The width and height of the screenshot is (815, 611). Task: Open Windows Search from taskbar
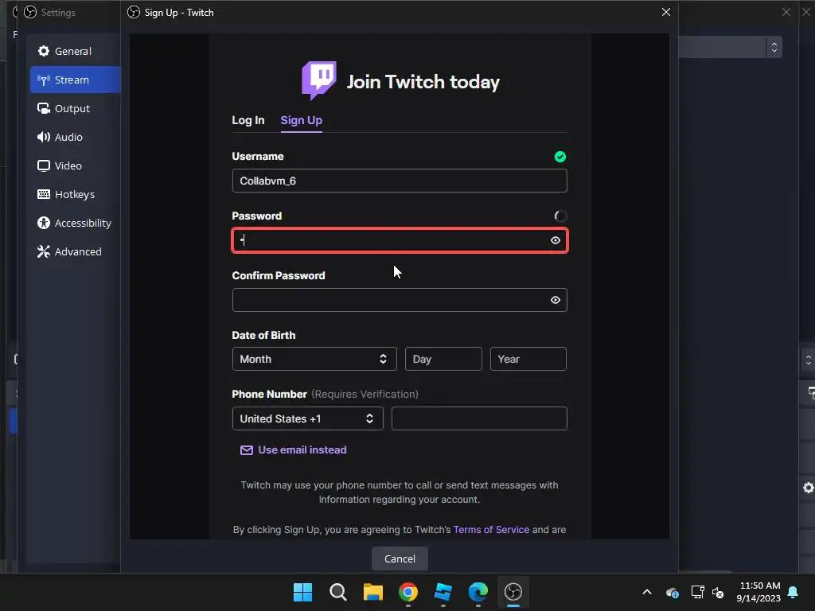337,592
